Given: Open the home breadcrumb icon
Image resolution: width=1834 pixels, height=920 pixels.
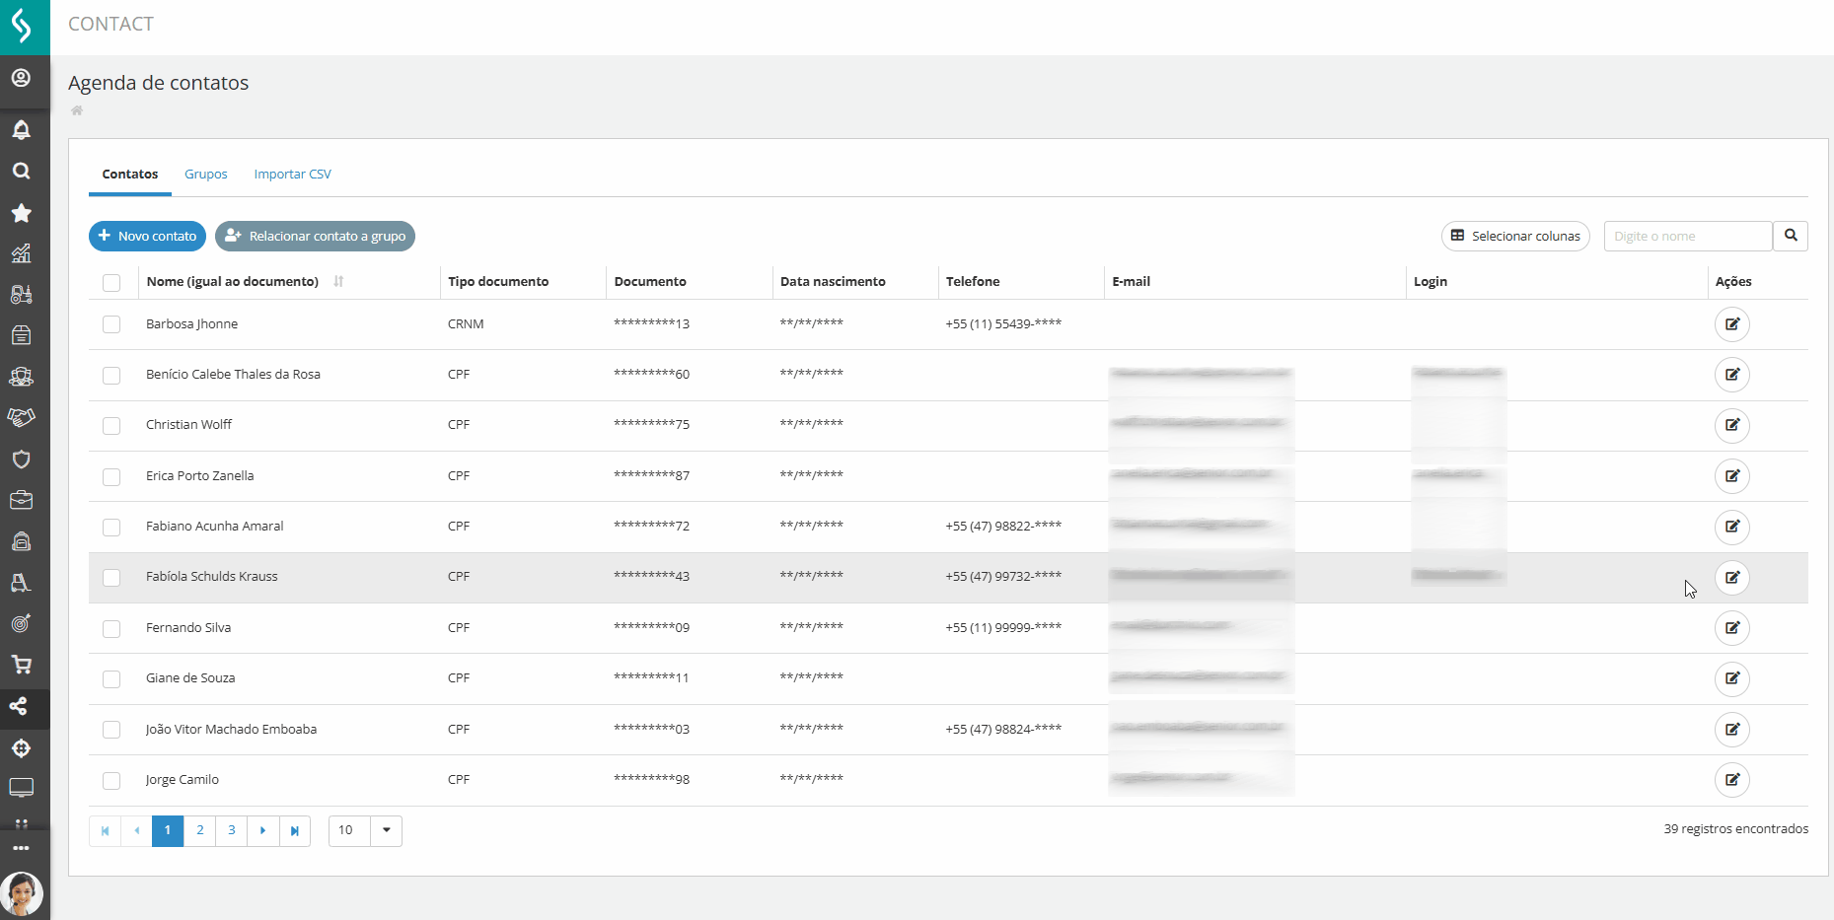Looking at the screenshot, I should tap(77, 110).
